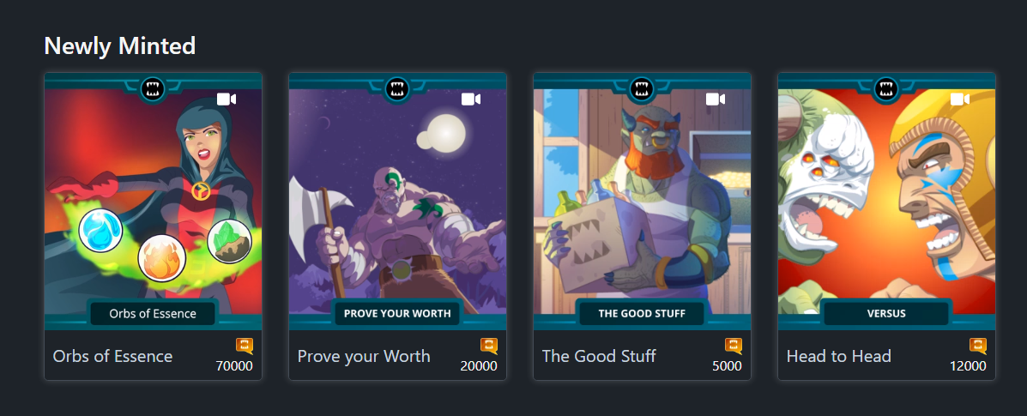Click video camera icon on Prove your Worth card
The width and height of the screenshot is (1027, 416).
[471, 99]
